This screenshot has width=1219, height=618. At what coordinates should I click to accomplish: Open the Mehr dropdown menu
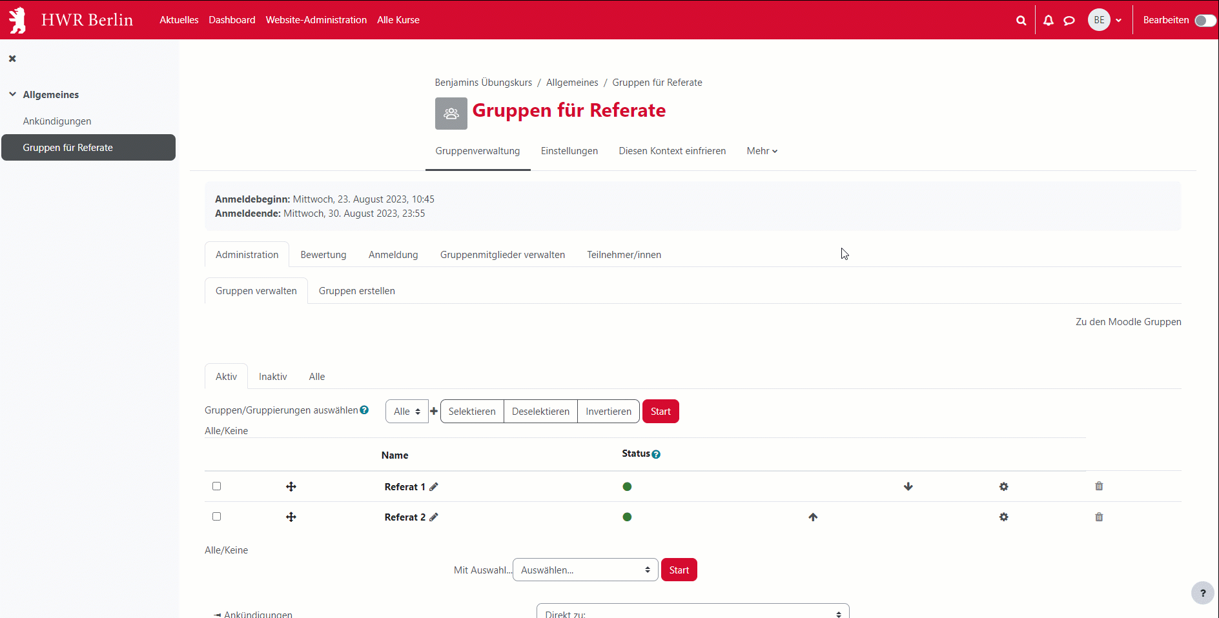(762, 151)
